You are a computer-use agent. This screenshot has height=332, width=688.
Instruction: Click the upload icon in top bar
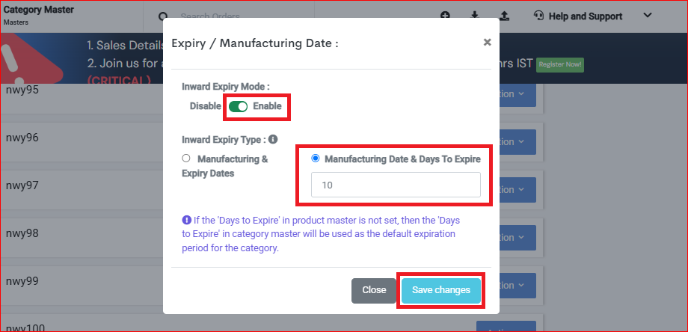coord(505,16)
